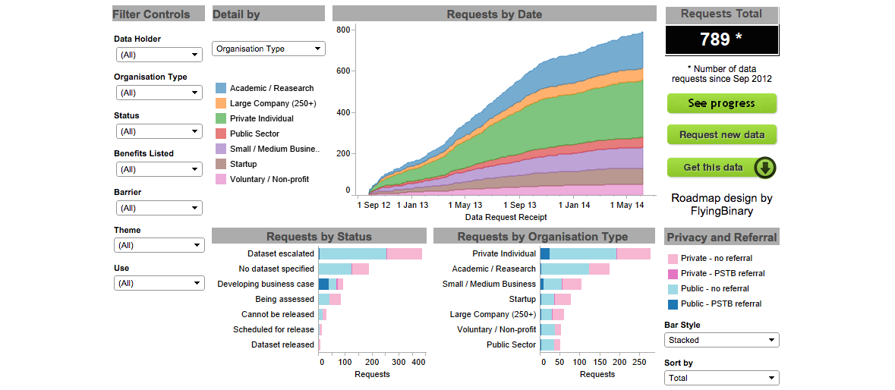Click the 'Requests by Organisation Type' chart title
This screenshot has height=390, width=895.
pyautogui.click(x=543, y=237)
